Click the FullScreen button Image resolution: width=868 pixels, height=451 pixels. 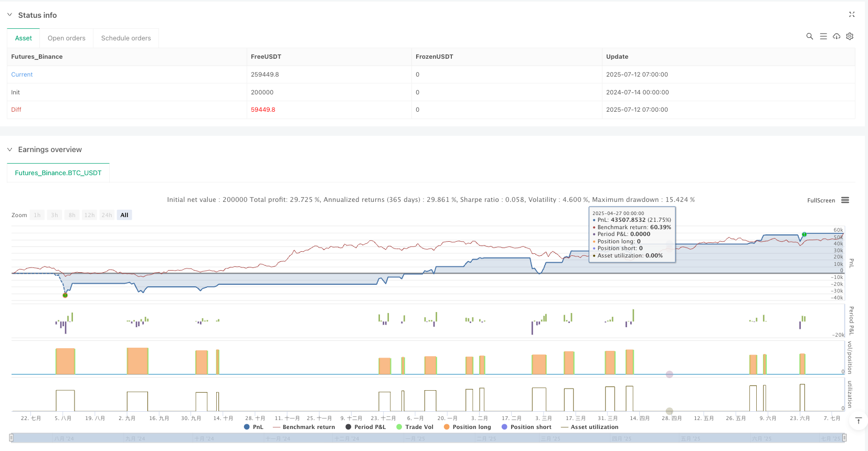[821, 200]
